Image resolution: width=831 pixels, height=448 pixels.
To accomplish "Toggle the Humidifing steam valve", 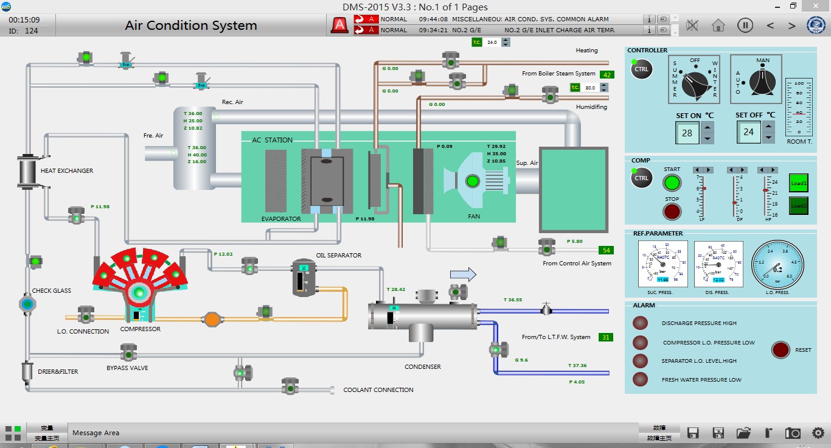I will click(550, 94).
